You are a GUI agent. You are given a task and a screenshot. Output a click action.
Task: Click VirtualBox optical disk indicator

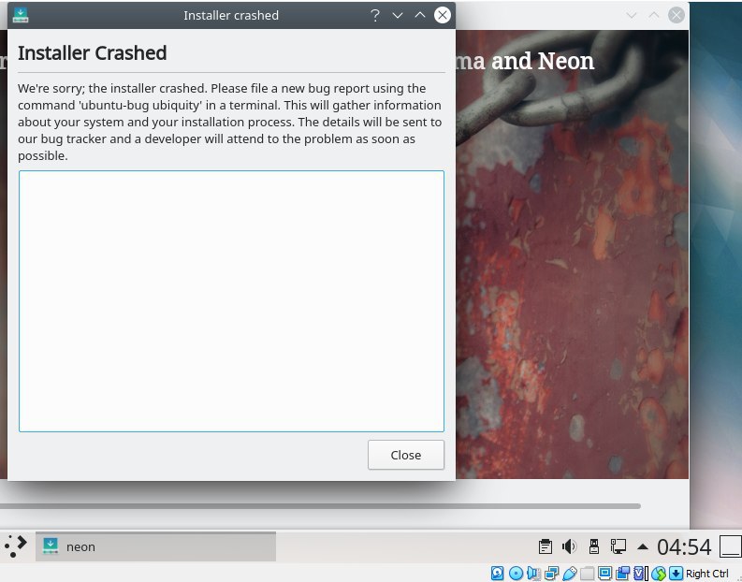516,574
